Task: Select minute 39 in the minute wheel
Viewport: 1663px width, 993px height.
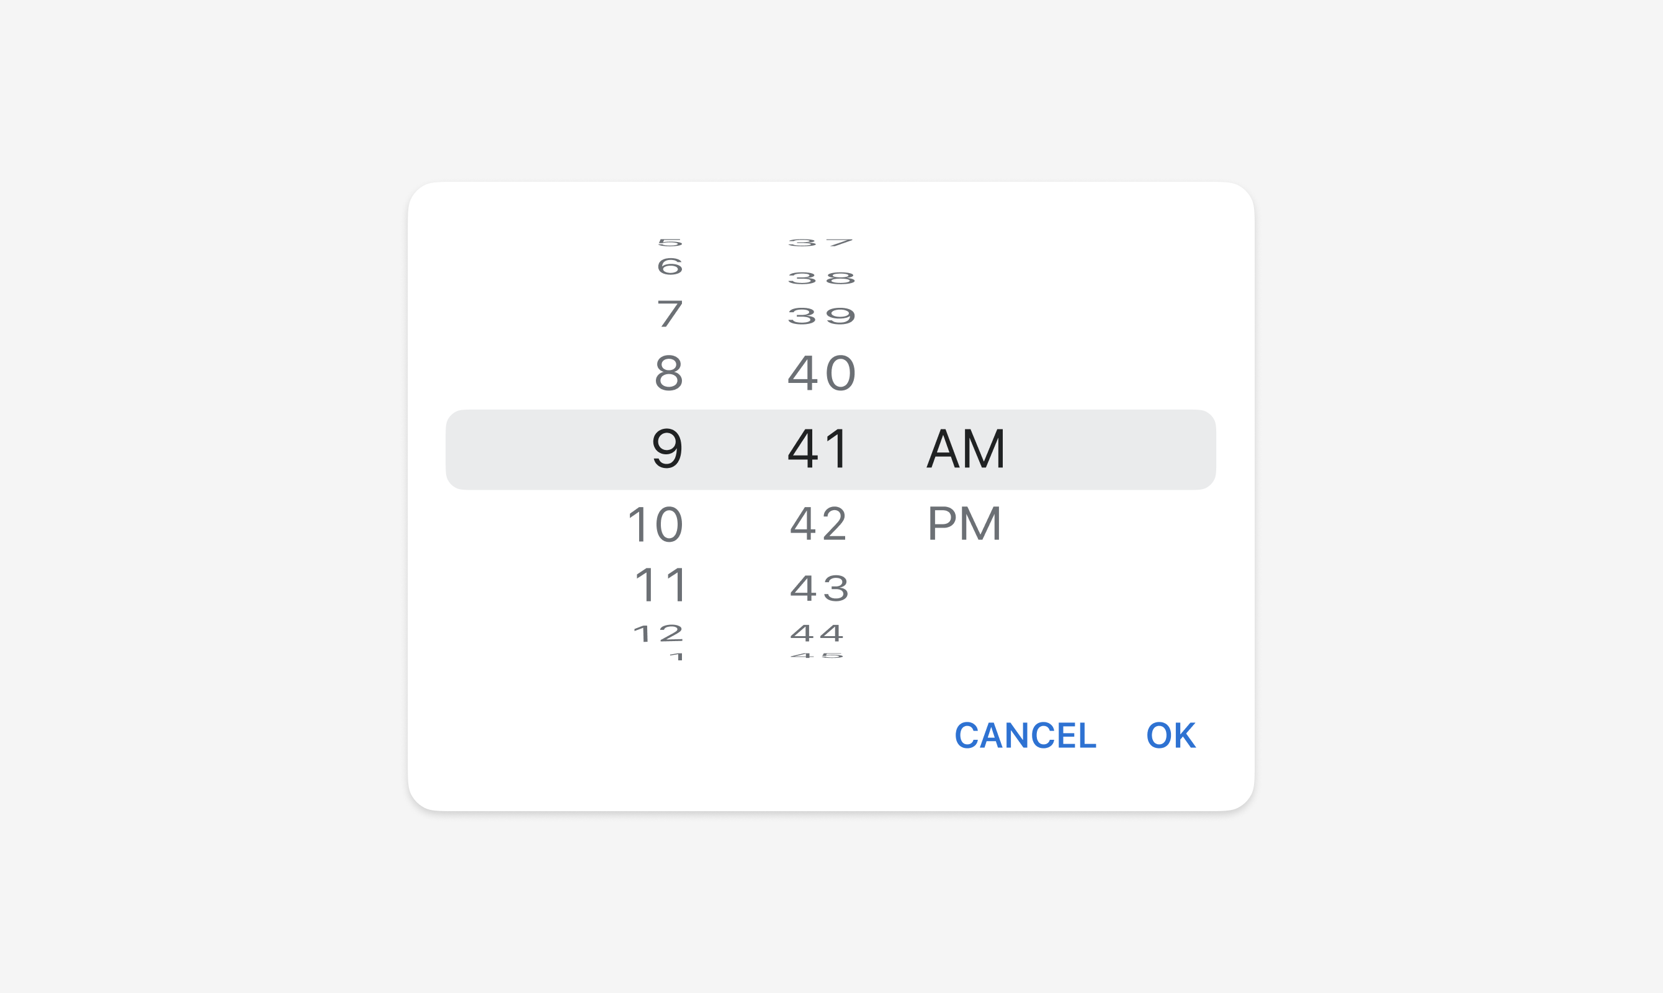Action: tap(822, 316)
